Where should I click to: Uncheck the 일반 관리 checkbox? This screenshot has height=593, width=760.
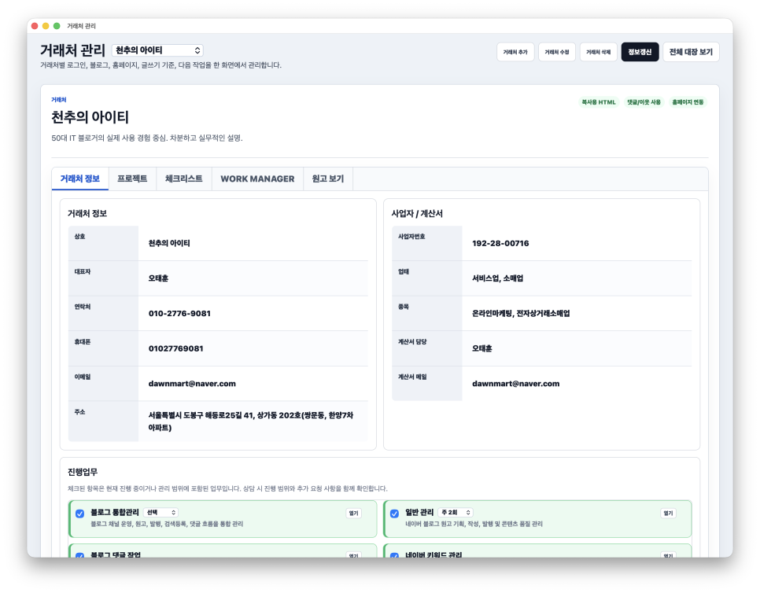tap(394, 514)
